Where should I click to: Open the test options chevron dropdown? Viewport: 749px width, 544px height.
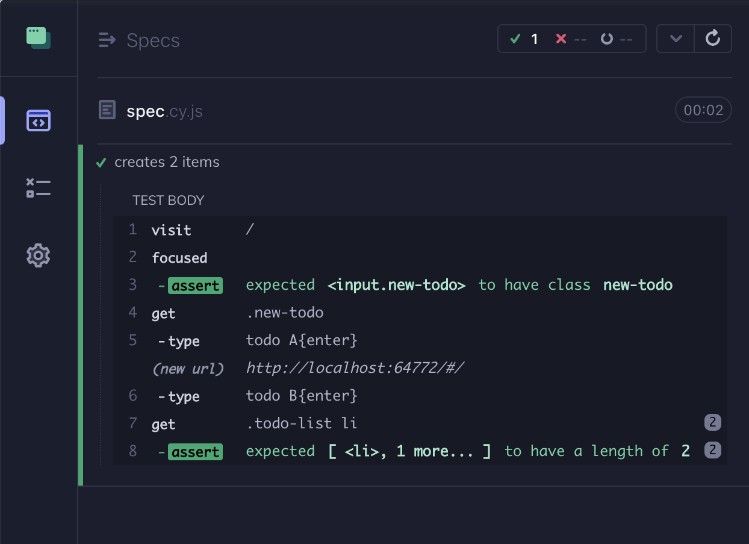[675, 38]
